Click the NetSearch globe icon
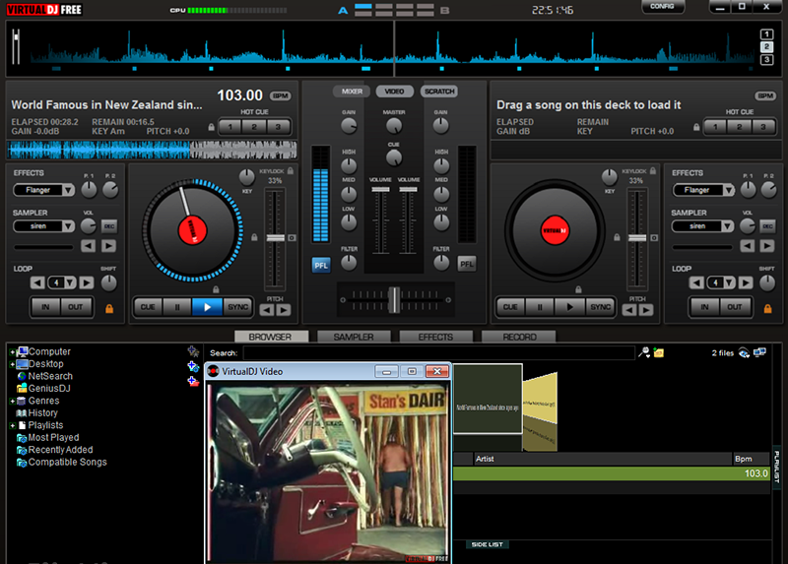Viewport: 788px width, 564px height. point(22,376)
